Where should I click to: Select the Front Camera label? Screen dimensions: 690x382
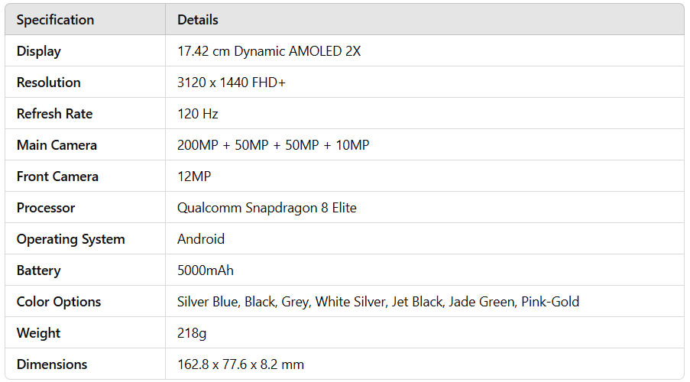point(57,176)
